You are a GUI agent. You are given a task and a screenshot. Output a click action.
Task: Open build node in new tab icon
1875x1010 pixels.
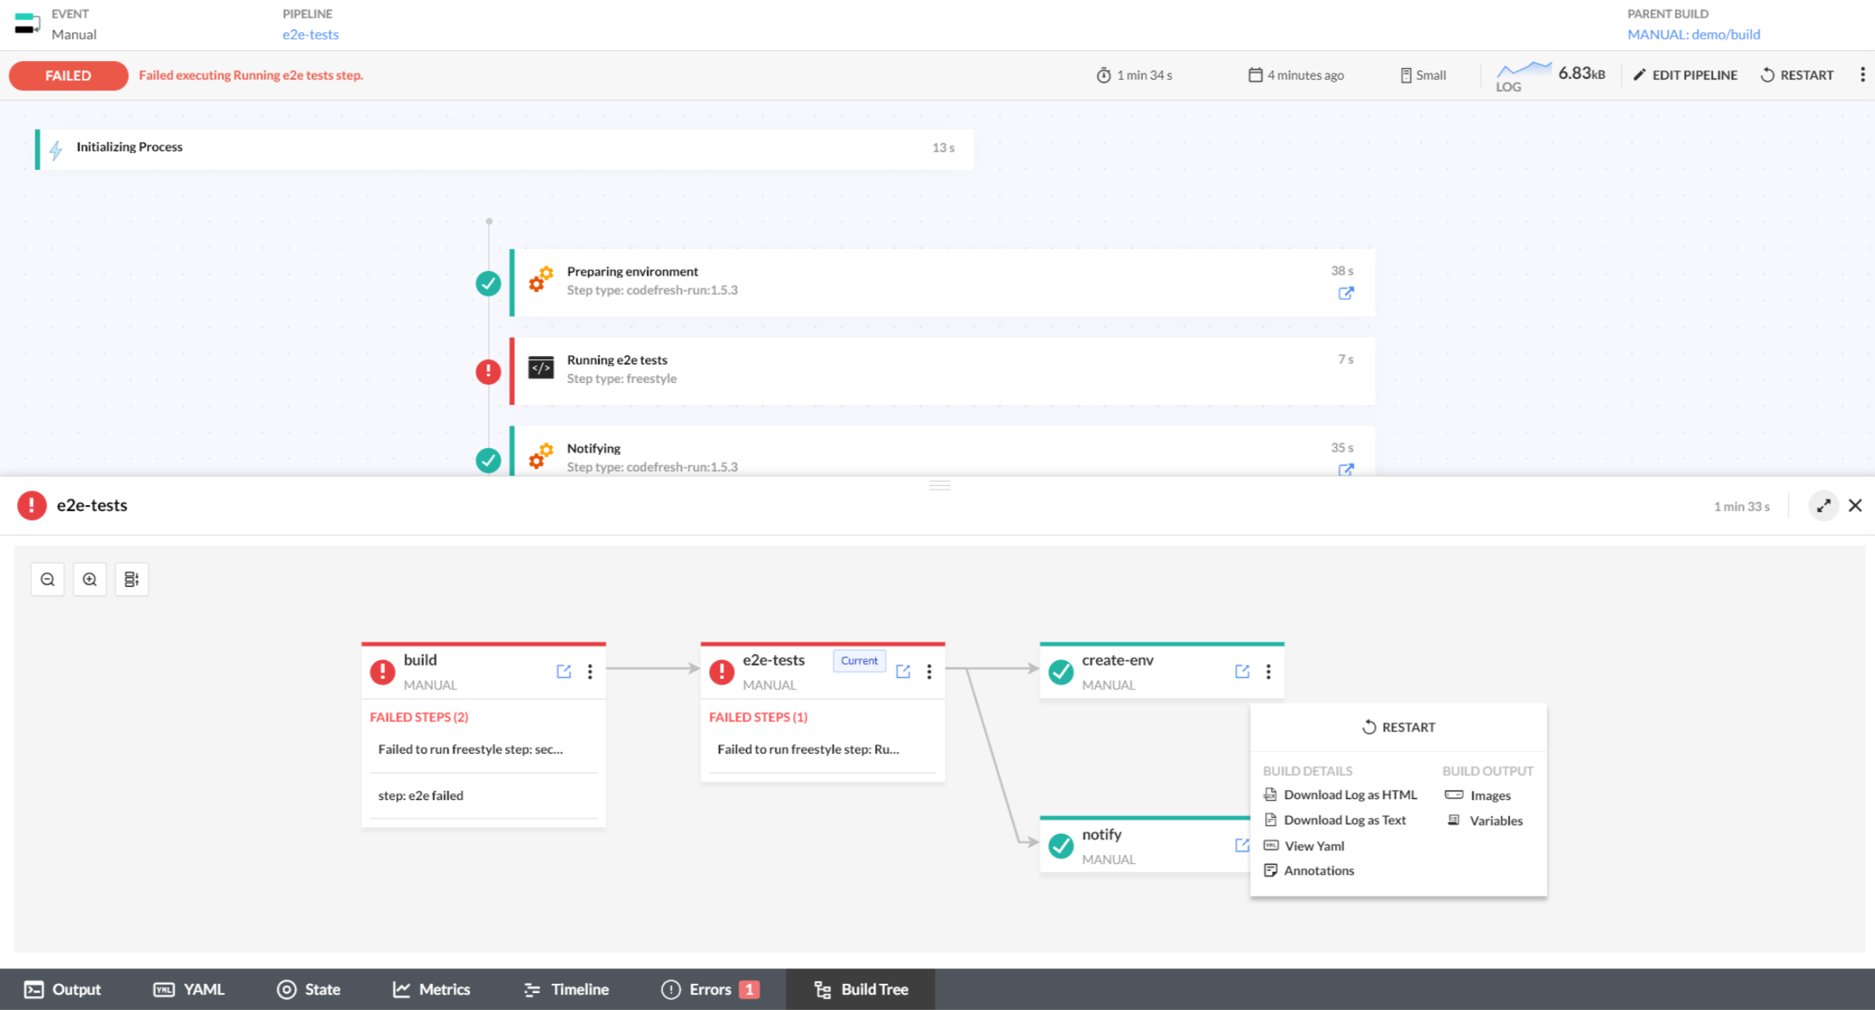(x=564, y=671)
